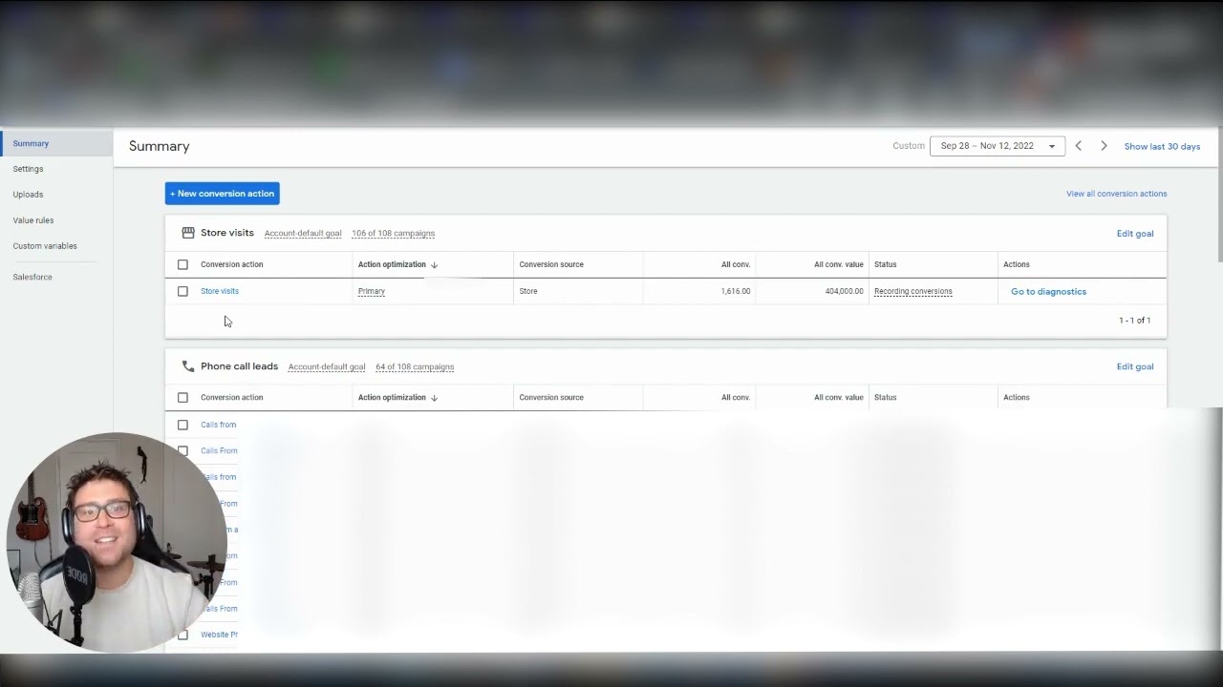The height and width of the screenshot is (687, 1223).
Task: Click Edit goal for Store visits
Action: 1135,233
